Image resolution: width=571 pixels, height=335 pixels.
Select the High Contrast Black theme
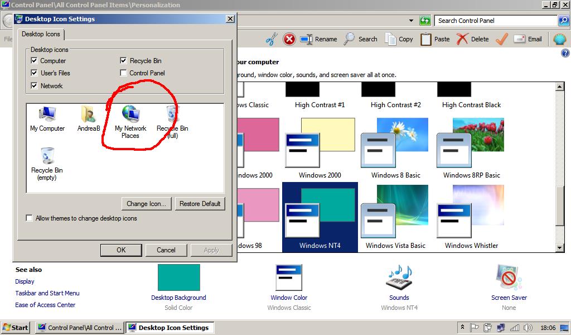click(472, 96)
